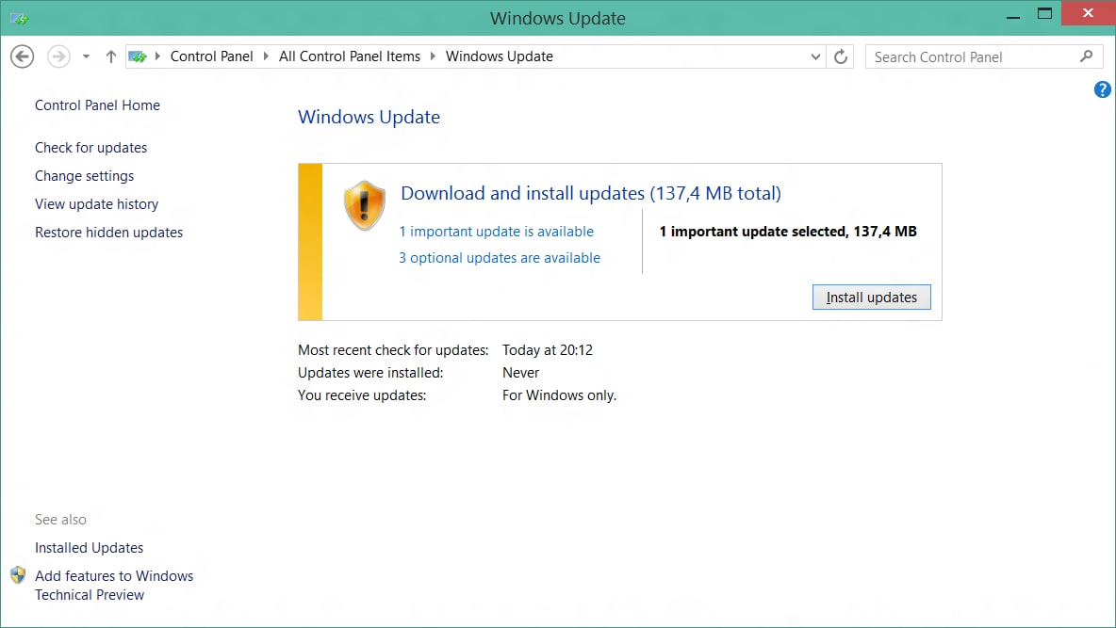Expand the chevron after All Control Panel Items
The height and width of the screenshot is (628, 1116).
click(x=433, y=56)
